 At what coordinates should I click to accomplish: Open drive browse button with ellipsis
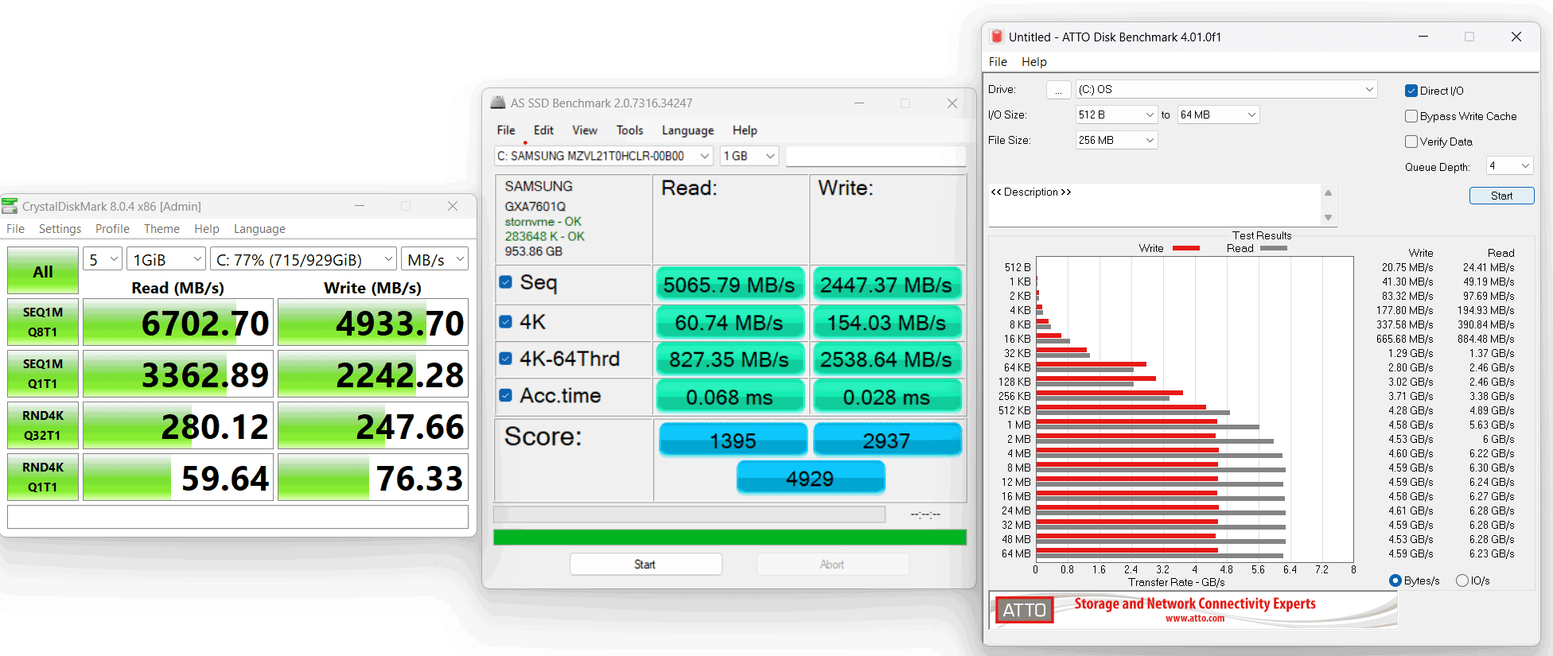pyautogui.click(x=1058, y=90)
